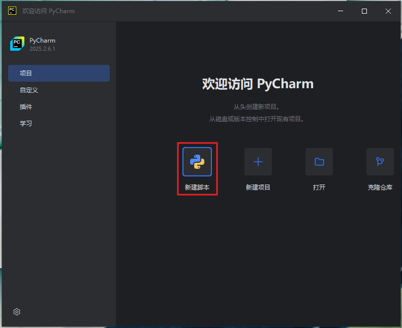
Task: Click the 克隆仓库 label
Action: (380, 188)
